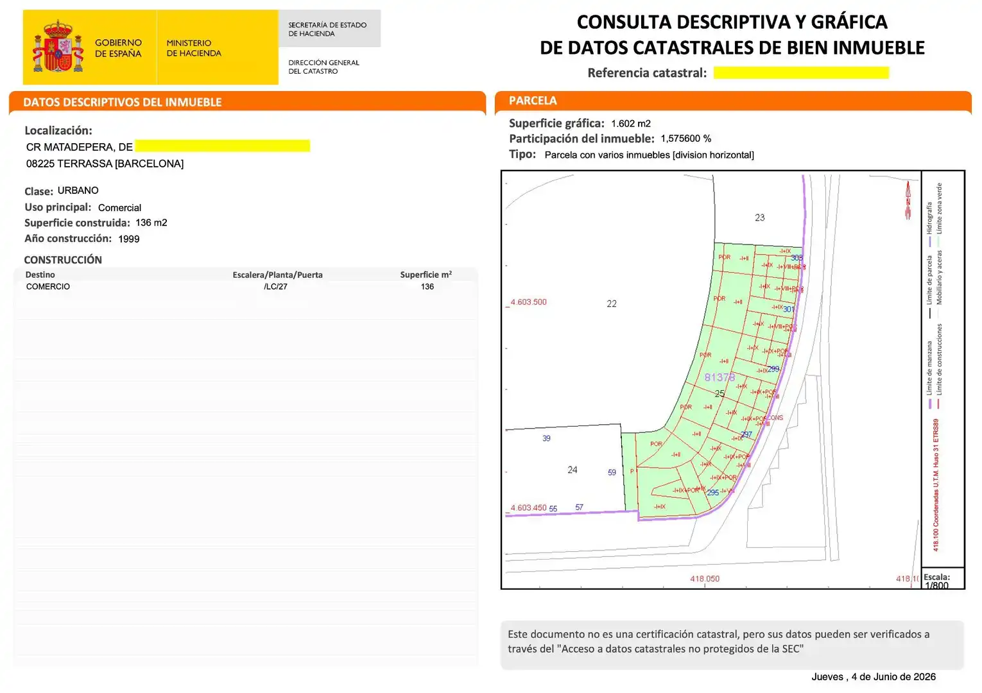Click the coordinate label '4.603.450'

pyautogui.click(x=529, y=508)
